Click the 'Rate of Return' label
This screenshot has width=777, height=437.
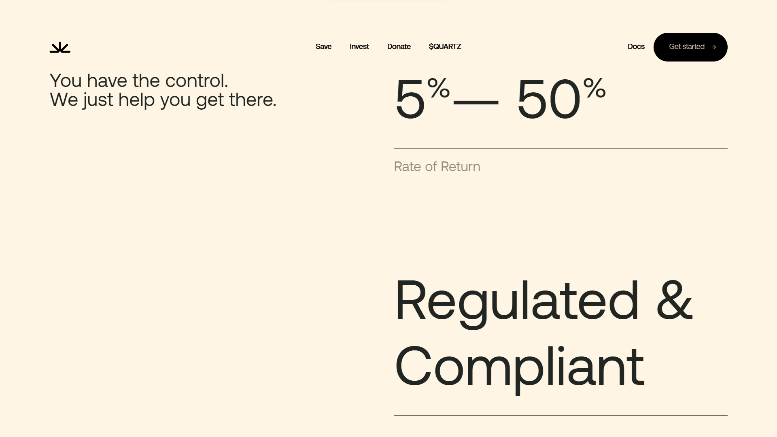(437, 167)
